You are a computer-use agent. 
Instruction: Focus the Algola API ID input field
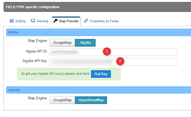click(x=114, y=52)
